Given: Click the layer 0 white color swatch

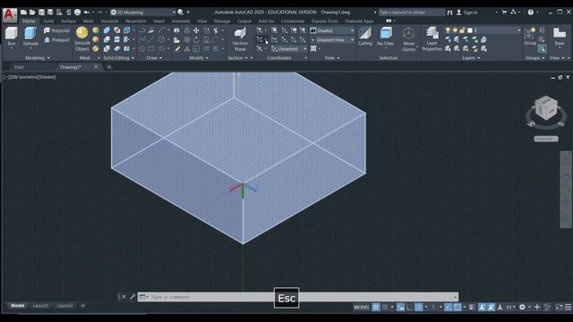Looking at the screenshot, I should click(x=470, y=30).
